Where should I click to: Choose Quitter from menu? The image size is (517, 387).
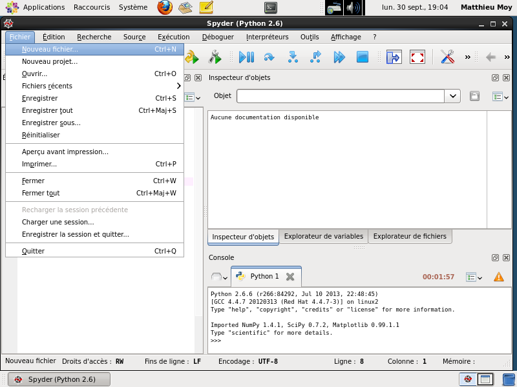(94, 251)
